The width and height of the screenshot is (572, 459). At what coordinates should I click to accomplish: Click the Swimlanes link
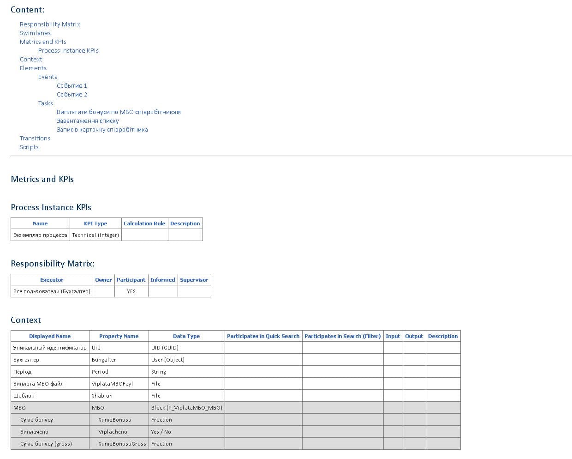click(x=35, y=33)
